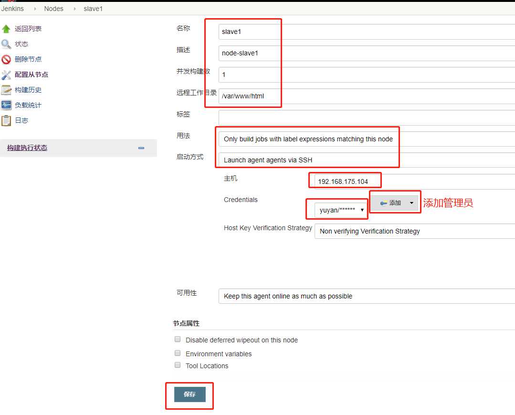Check the Environment variables checkbox
This screenshot has width=515, height=415.
(x=178, y=353)
